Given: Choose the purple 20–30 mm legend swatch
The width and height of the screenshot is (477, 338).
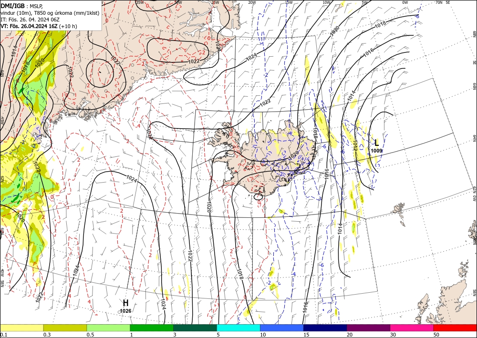Looking at the screenshot, I should coord(368,328).
